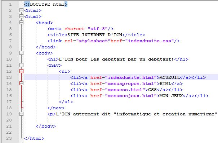Viewport: 218px width, 143px height.
Task: Click the "stylesheet" rel value
Action: pyautogui.click(x=93, y=41)
